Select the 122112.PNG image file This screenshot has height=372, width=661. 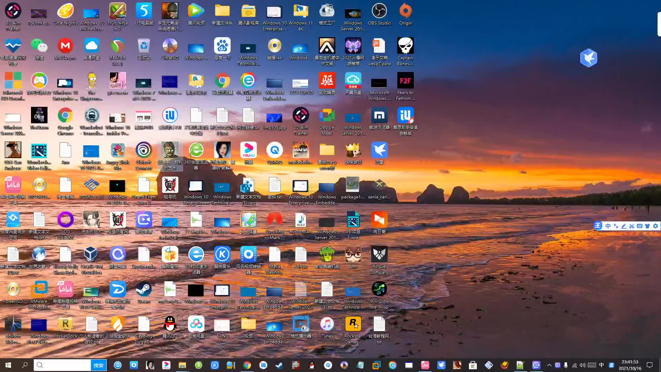coord(301,84)
